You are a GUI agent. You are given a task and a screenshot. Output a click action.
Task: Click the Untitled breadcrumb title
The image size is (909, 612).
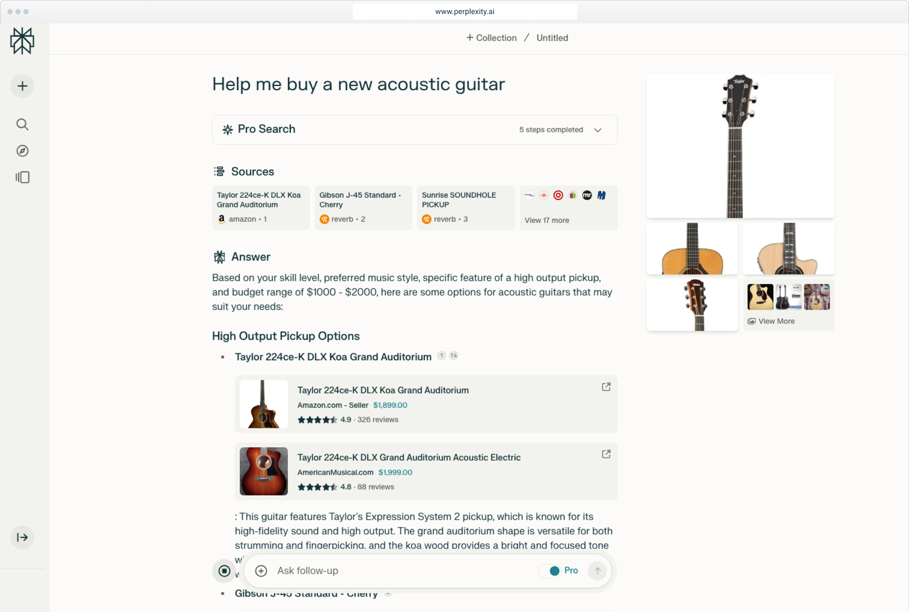point(552,38)
